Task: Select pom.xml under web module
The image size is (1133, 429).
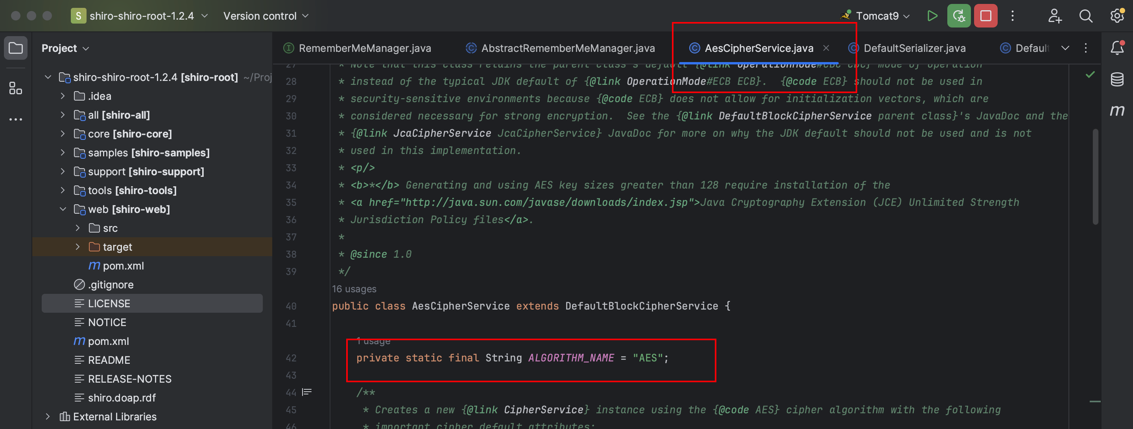Action: pos(116,266)
